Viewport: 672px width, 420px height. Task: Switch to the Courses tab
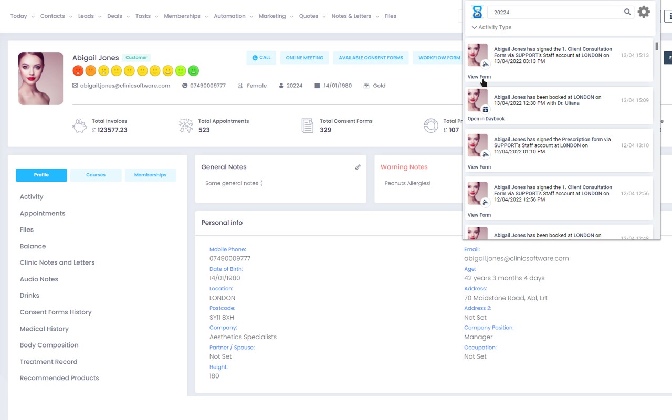pos(96,175)
